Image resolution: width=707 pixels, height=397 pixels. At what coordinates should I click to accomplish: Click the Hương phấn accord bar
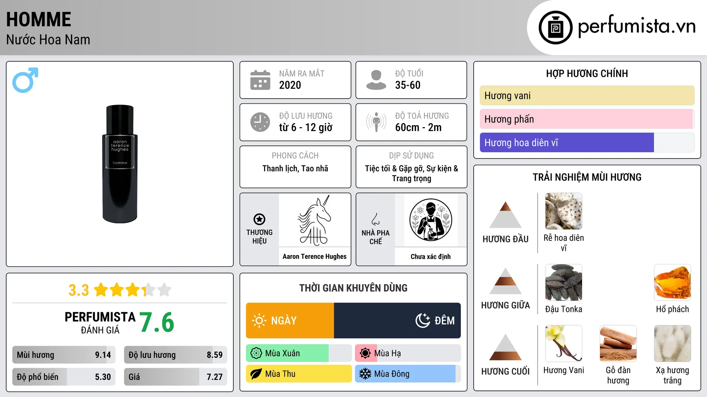(587, 119)
